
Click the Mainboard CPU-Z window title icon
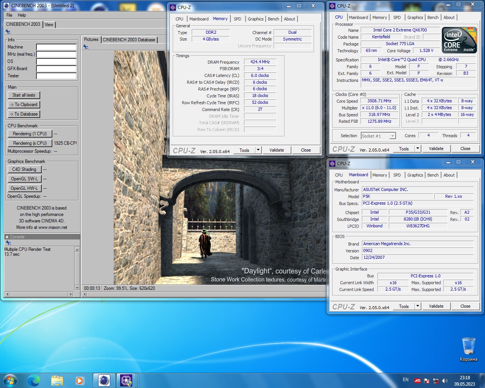tap(332, 163)
